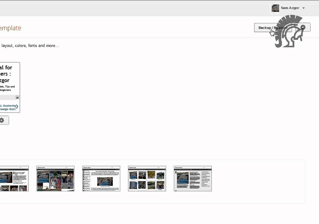Choose the Timeslide three-column dynamic view thumbnail

pyautogui.click(x=193, y=179)
